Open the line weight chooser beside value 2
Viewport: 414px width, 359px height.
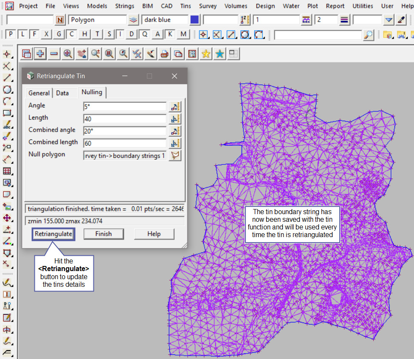[344, 20]
